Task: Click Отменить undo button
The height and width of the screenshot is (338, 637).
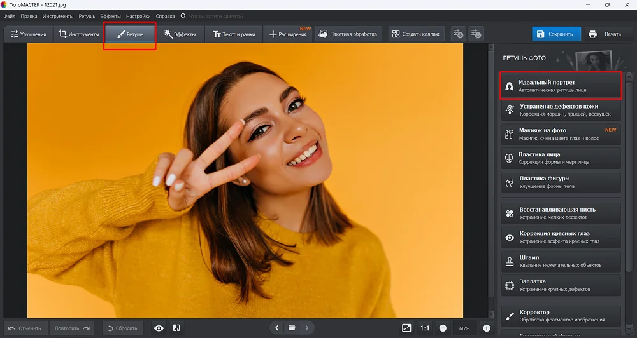Action: (25, 328)
